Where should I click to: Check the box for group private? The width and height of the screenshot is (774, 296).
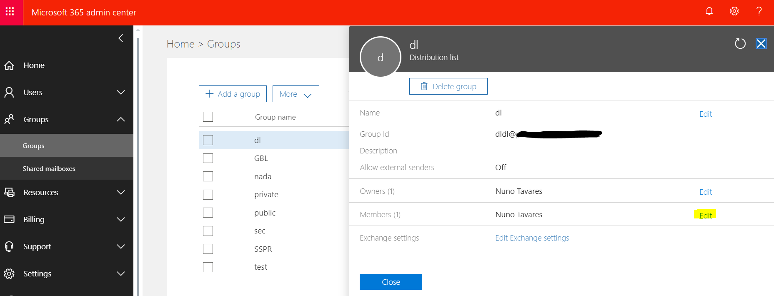tap(208, 195)
